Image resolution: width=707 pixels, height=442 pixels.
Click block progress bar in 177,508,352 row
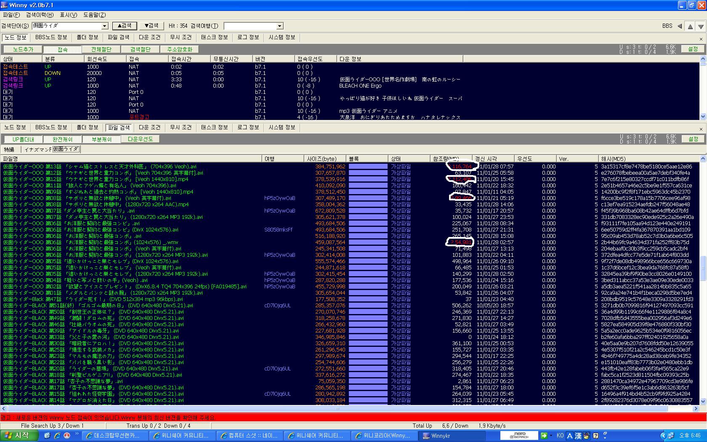click(368, 299)
